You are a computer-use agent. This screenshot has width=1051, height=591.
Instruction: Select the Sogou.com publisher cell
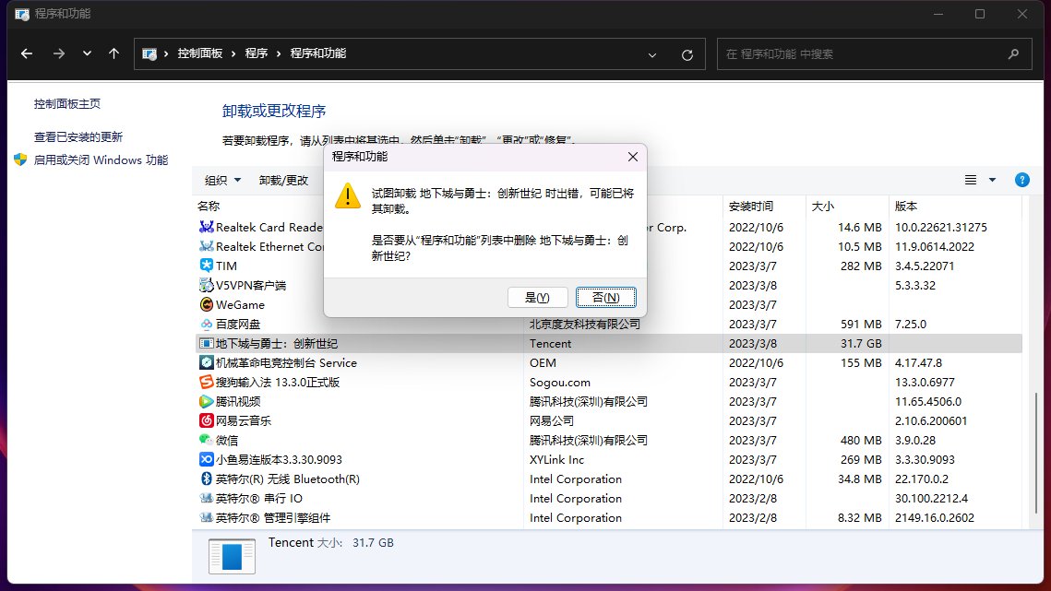[560, 382]
